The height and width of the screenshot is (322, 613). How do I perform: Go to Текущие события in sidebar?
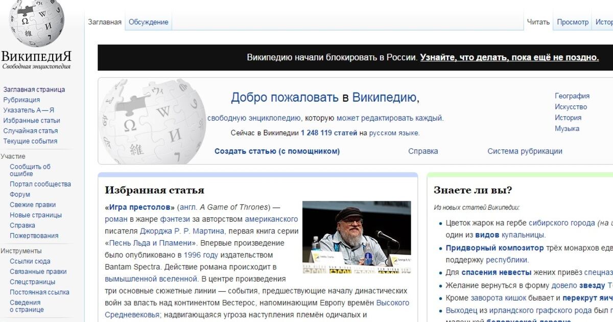tap(30, 141)
